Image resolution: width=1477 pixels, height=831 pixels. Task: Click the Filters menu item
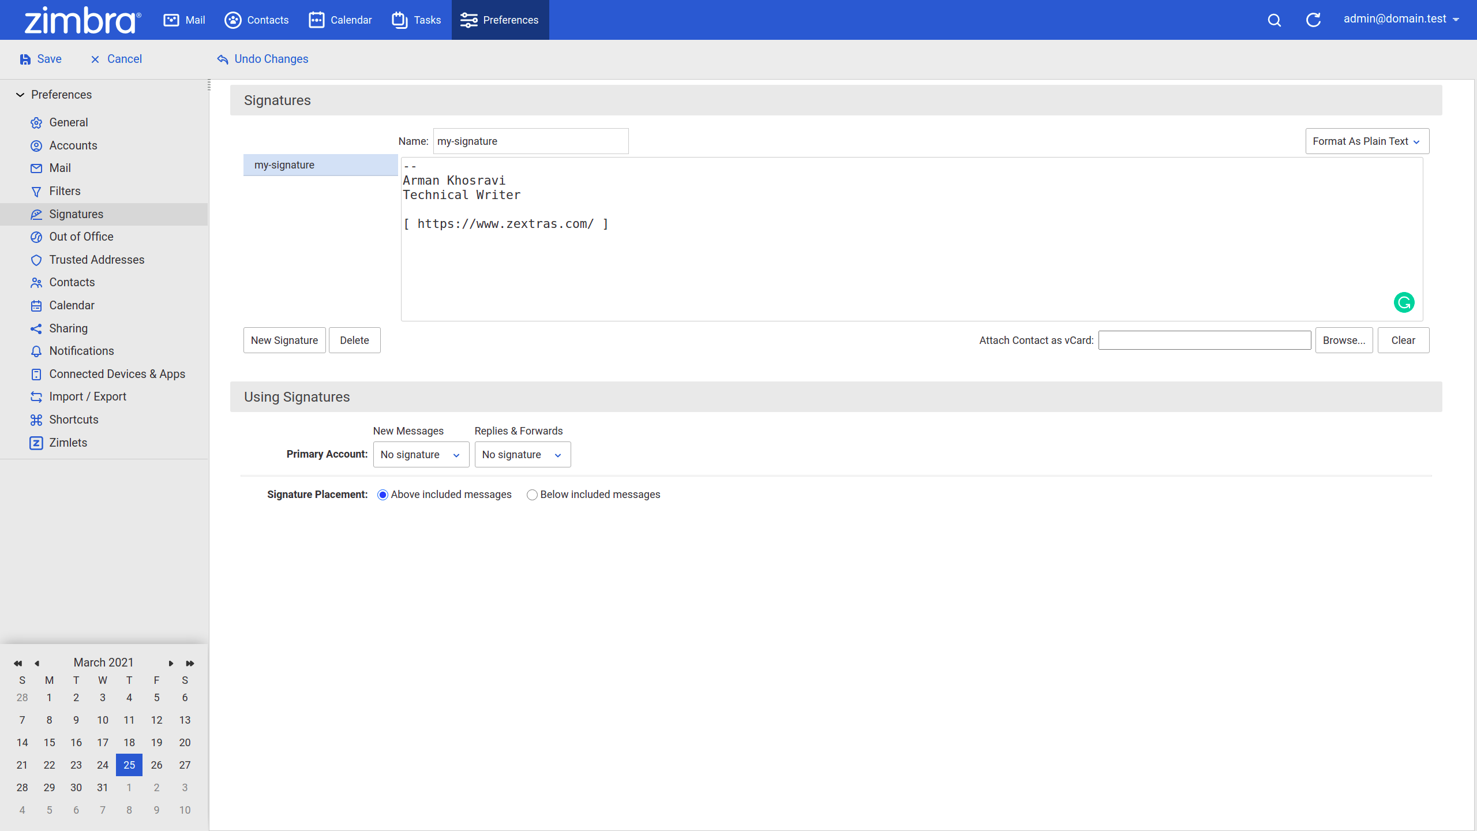click(64, 191)
